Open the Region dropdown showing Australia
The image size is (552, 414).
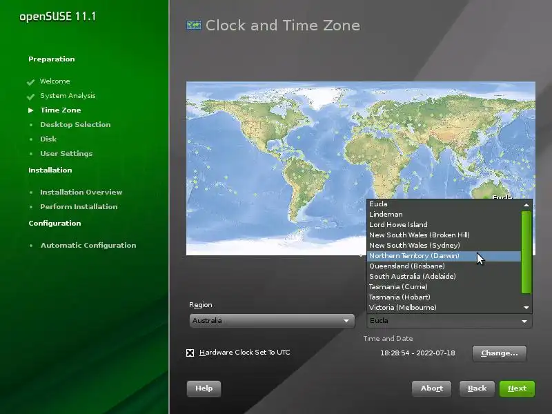pos(272,321)
